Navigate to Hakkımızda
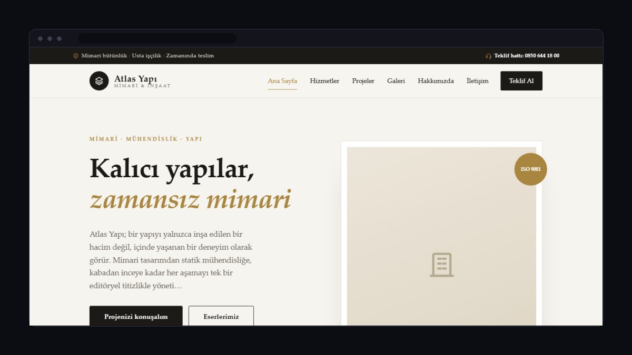 pyautogui.click(x=436, y=81)
